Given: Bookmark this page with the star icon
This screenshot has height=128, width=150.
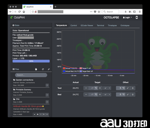Looking at the screenshot, I should point(99,12).
